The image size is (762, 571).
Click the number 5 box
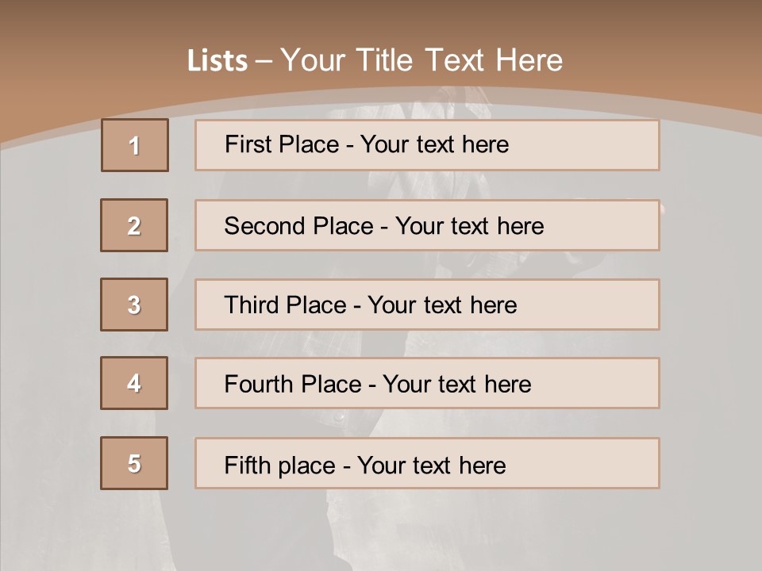coord(134,463)
